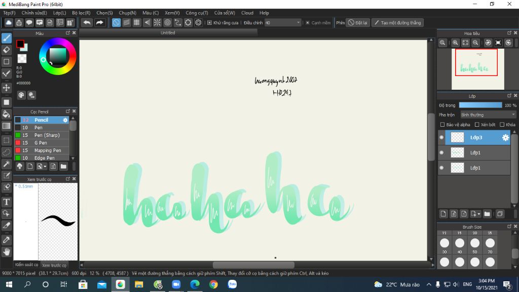Select the Eyedropper tool
Image resolution: width=519 pixels, height=292 pixels.
(x=6, y=240)
